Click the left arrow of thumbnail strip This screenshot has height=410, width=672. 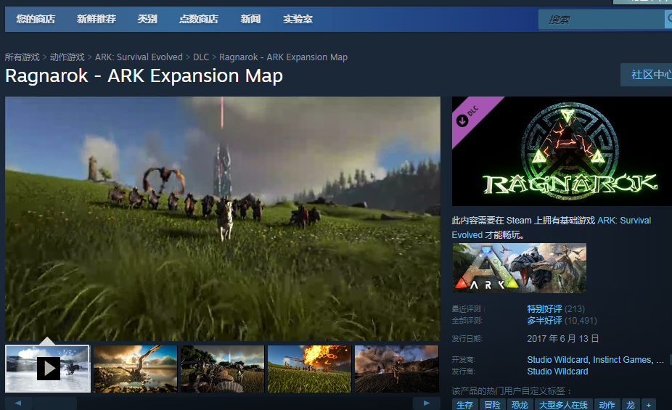[18, 403]
